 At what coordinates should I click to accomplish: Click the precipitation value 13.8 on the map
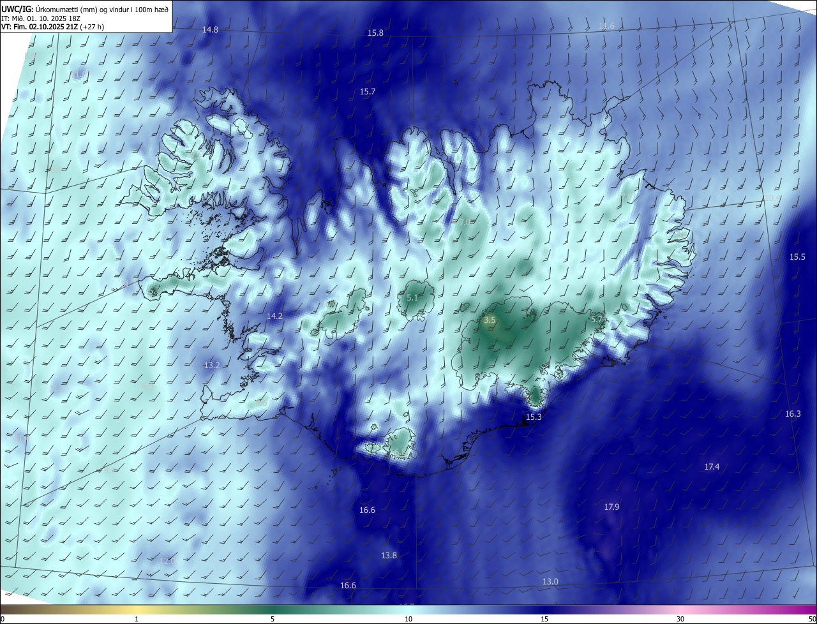click(x=389, y=556)
